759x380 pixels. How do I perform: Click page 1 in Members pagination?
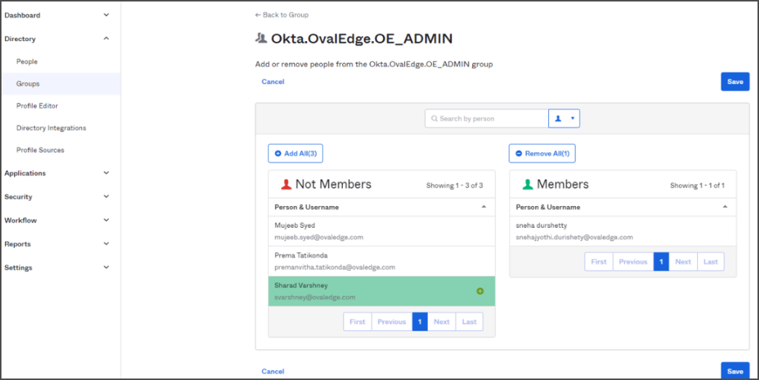(x=661, y=261)
